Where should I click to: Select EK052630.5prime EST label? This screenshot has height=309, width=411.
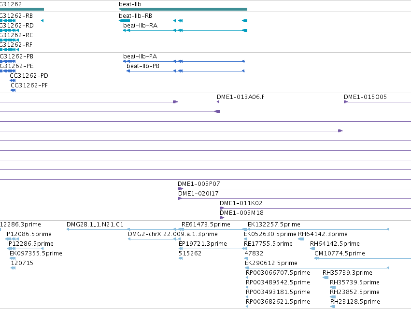270,234
